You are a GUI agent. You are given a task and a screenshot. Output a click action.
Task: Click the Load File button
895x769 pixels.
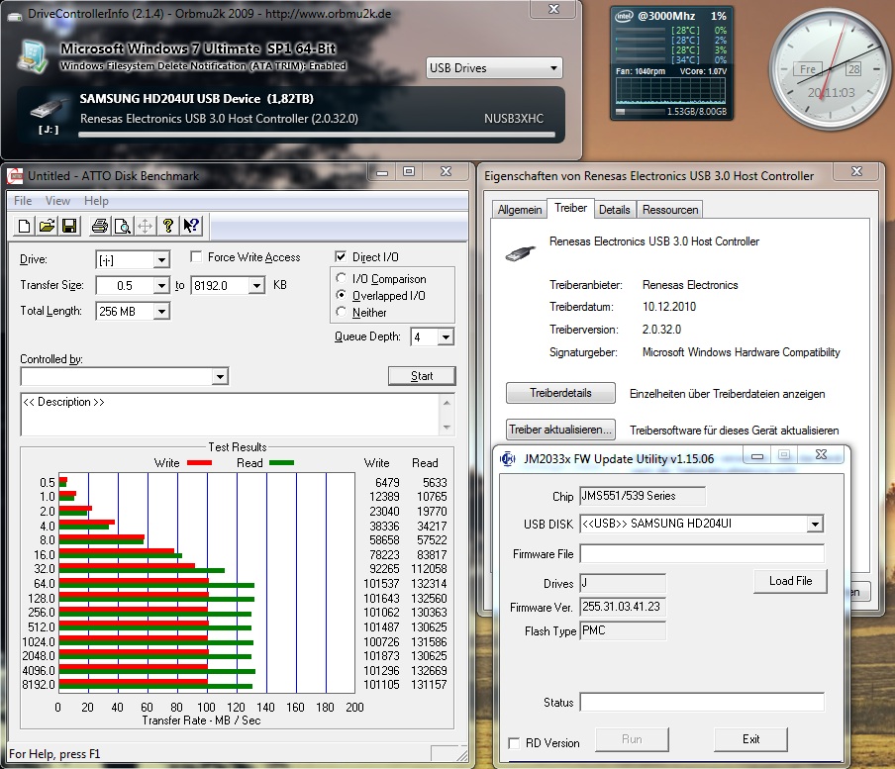tap(790, 581)
